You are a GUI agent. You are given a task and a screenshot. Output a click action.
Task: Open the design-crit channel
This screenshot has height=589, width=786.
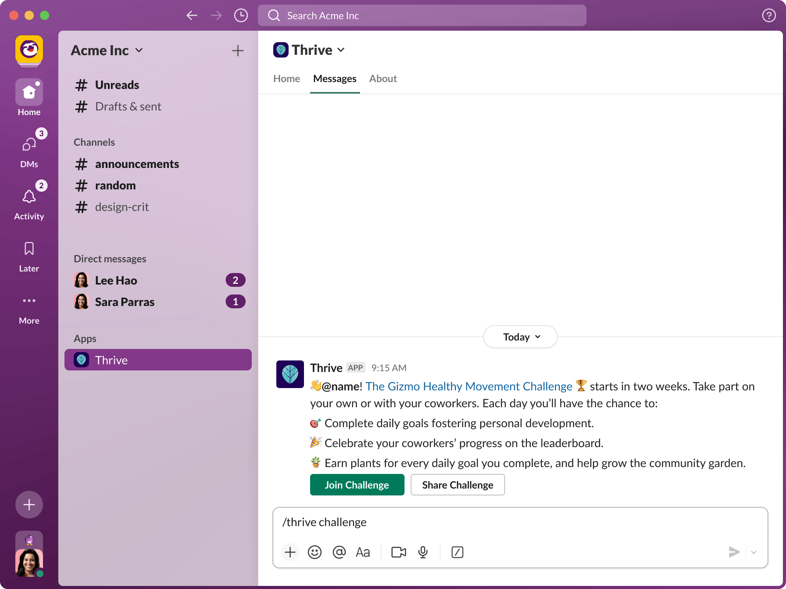click(x=158, y=207)
